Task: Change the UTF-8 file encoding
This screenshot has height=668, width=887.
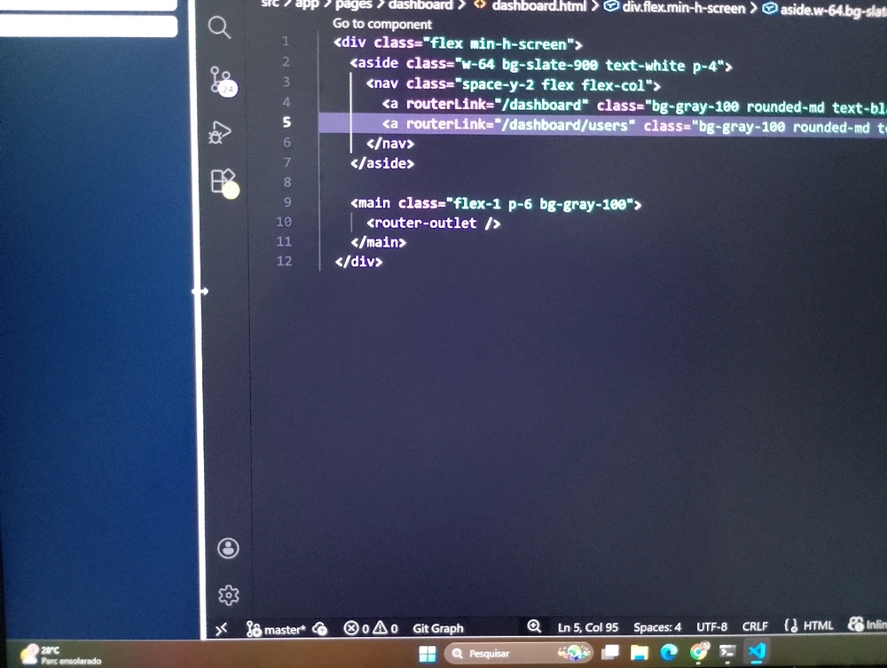Action: [x=712, y=626]
